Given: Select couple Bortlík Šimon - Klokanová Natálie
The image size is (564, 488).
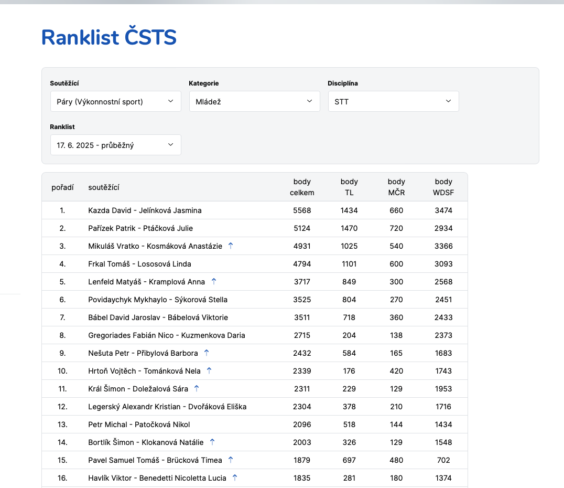Looking at the screenshot, I should pyautogui.click(x=146, y=442).
